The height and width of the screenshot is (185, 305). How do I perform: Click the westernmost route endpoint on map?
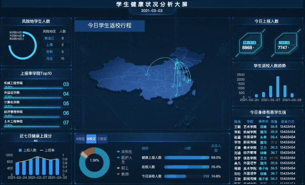[x=146, y=74]
